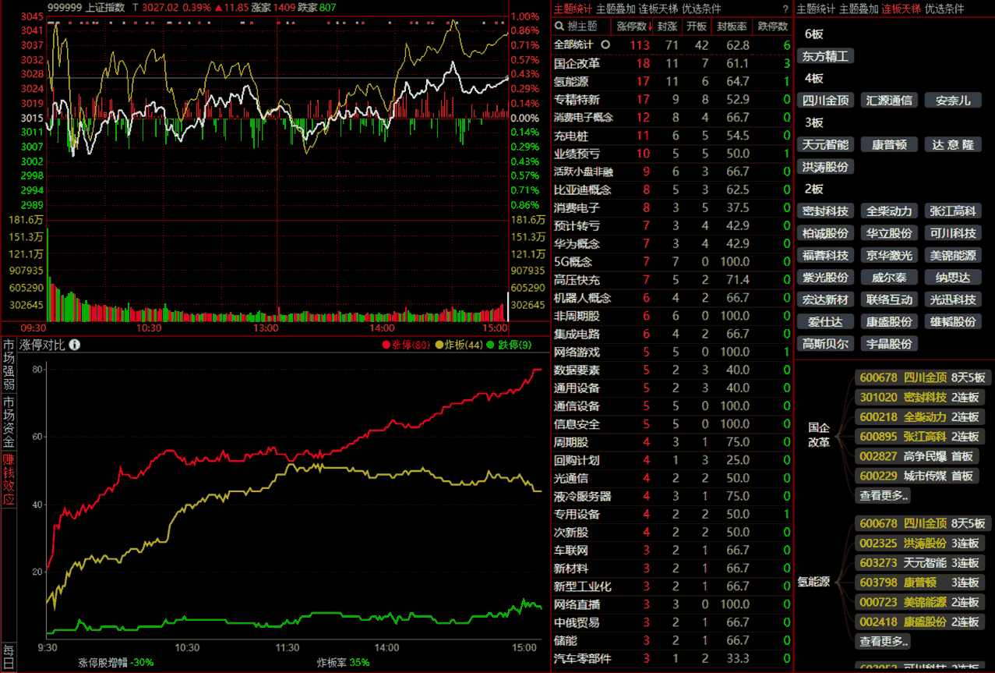Screen dimensions: 995x673
Task: Switch to the red active 主题统计 tab
Action: [573, 9]
